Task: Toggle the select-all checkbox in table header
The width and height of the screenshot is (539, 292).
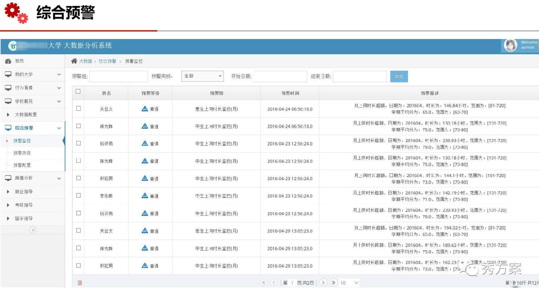Action: coord(78,91)
